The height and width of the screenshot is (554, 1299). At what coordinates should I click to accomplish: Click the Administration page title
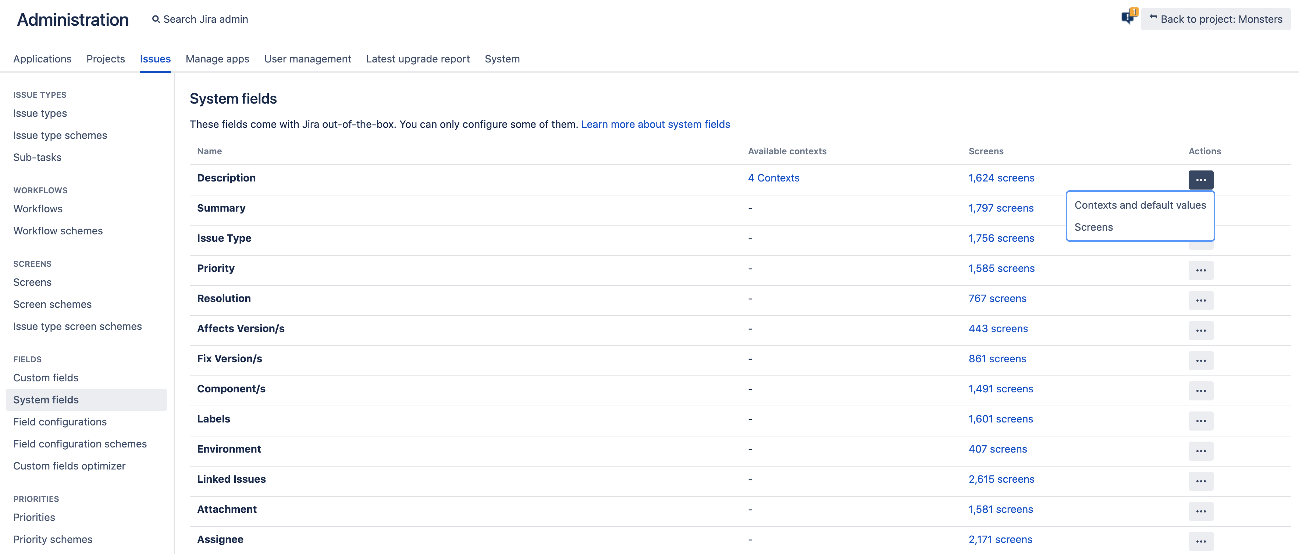(x=72, y=19)
